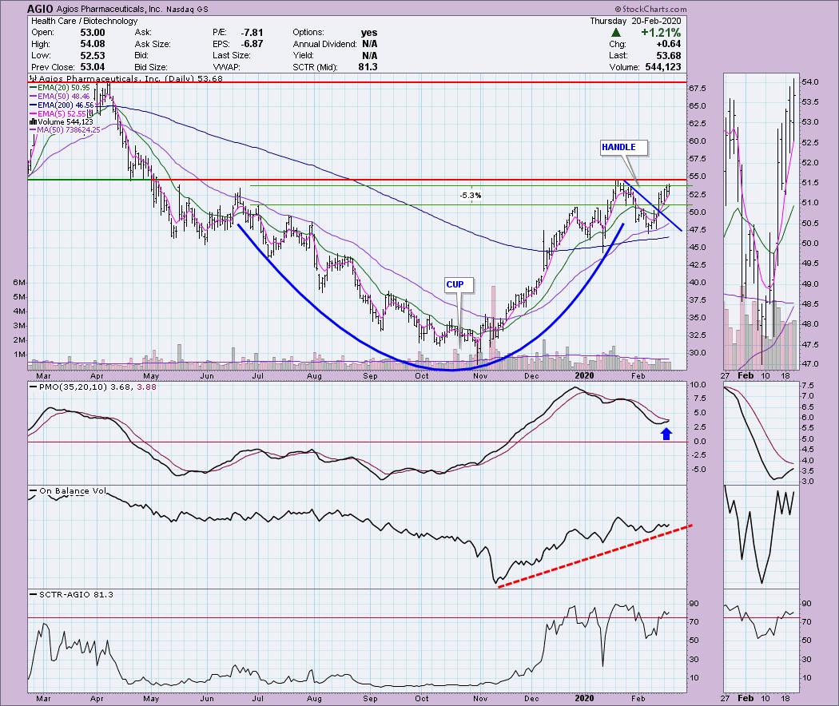Click the P/E value -7.81

click(251, 33)
